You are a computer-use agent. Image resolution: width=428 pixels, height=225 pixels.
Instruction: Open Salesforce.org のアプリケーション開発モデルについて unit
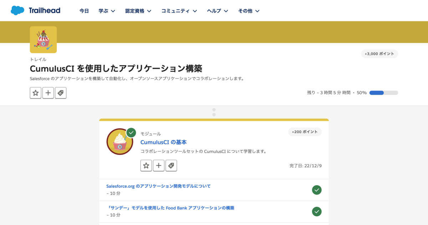point(158,186)
